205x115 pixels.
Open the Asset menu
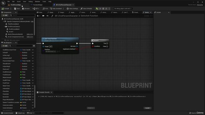coord(19,2)
